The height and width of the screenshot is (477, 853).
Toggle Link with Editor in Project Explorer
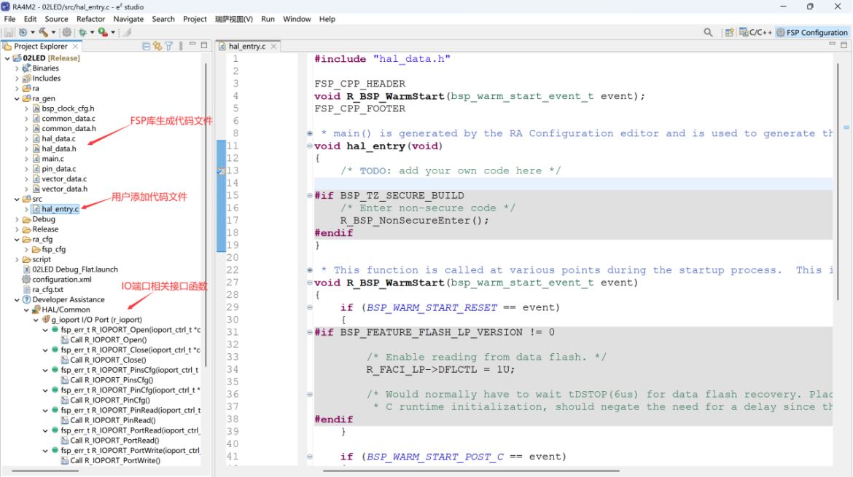tap(157, 46)
